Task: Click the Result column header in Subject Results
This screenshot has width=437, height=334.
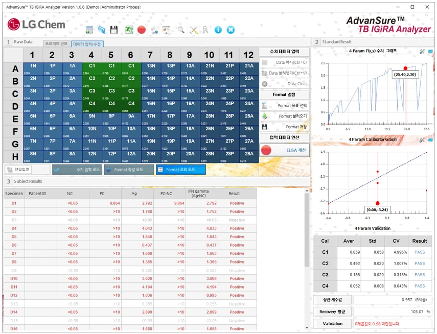Action: pos(237,194)
